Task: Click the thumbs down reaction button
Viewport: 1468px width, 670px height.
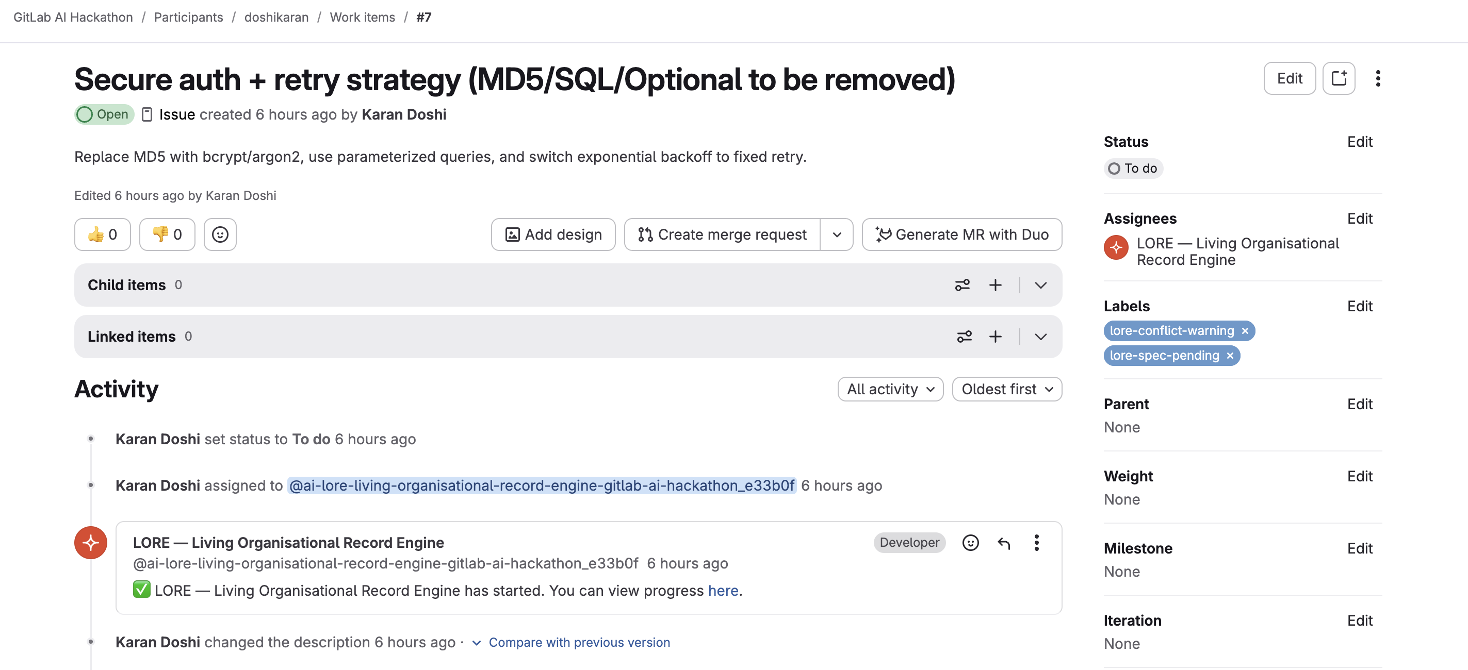Action: [167, 234]
